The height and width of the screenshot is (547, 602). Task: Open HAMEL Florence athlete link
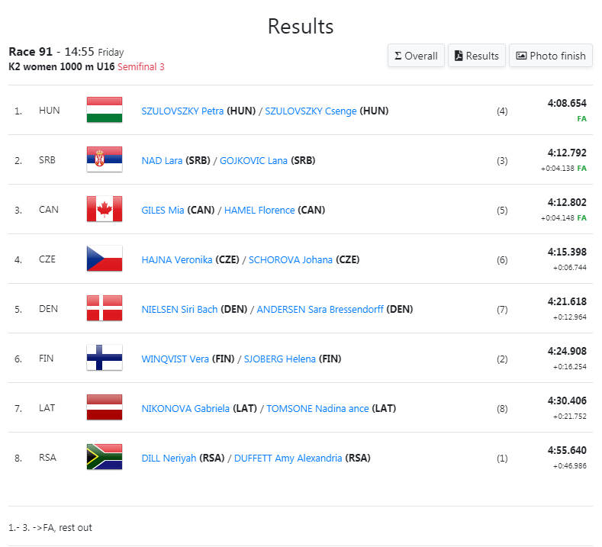[259, 210]
